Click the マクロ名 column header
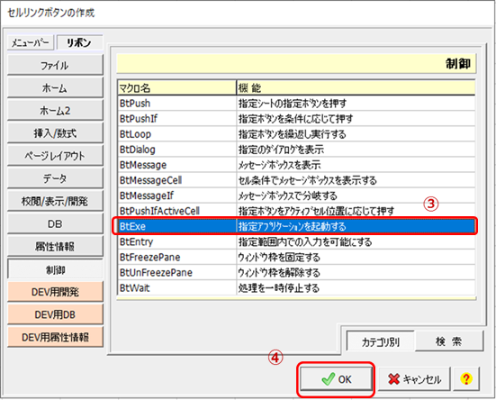 point(176,87)
